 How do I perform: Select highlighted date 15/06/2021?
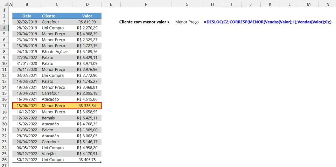(x=27, y=106)
